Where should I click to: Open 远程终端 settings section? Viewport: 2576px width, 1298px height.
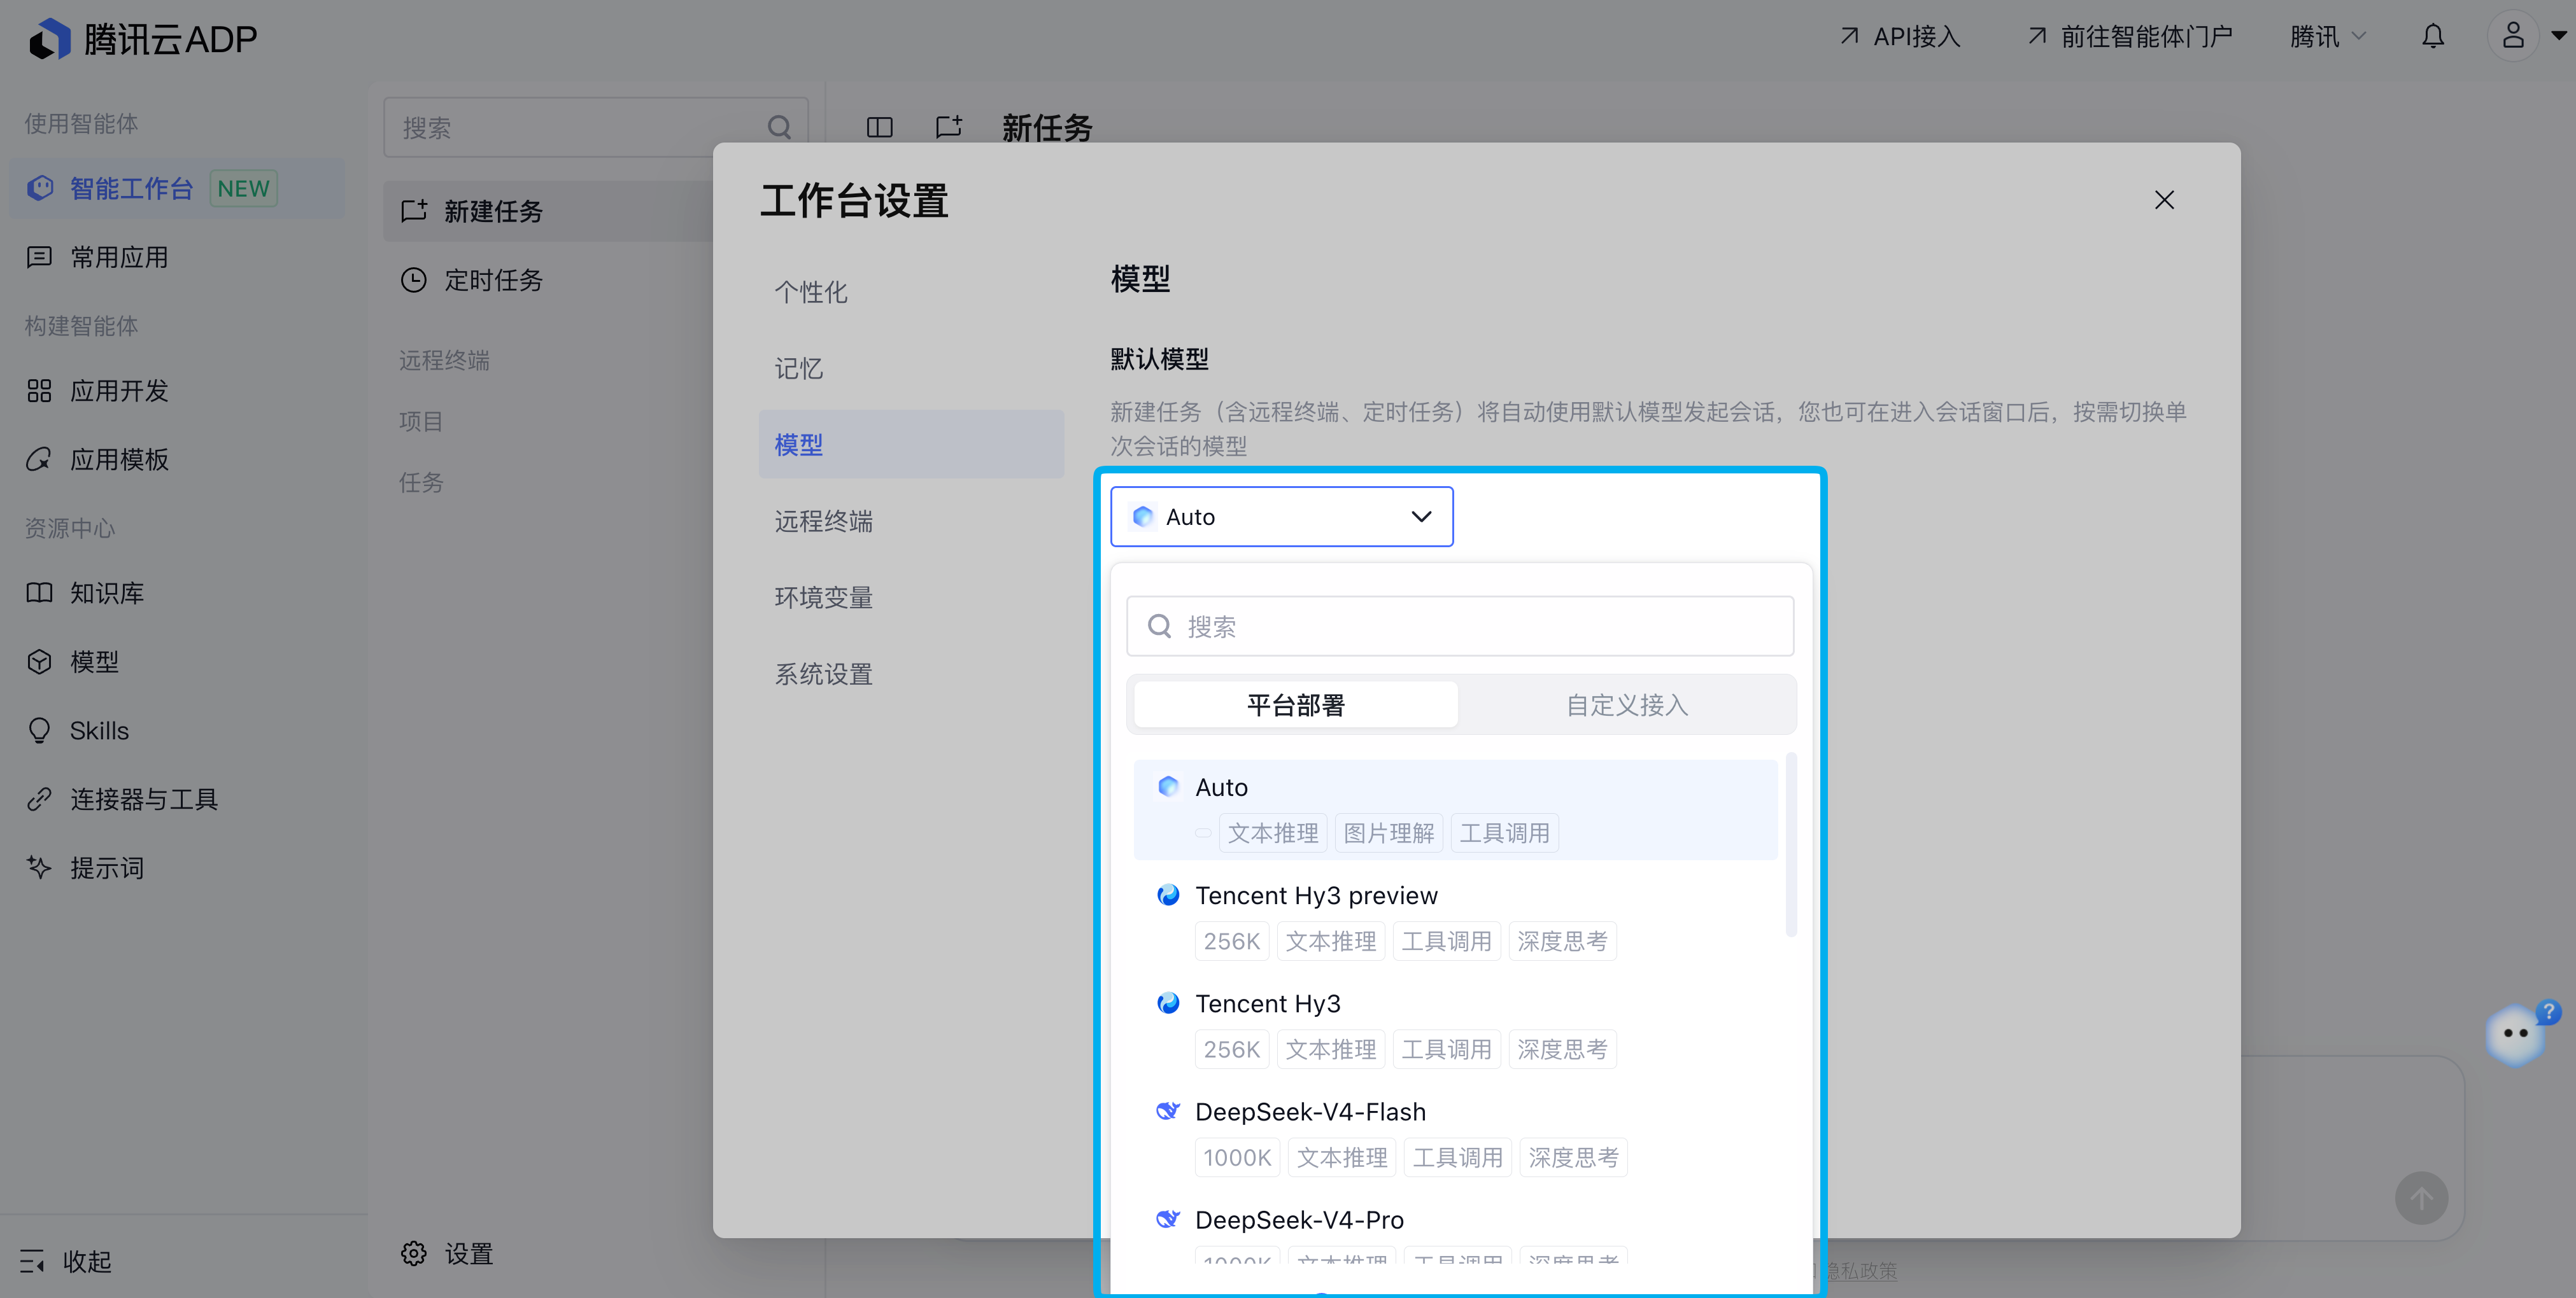911,520
